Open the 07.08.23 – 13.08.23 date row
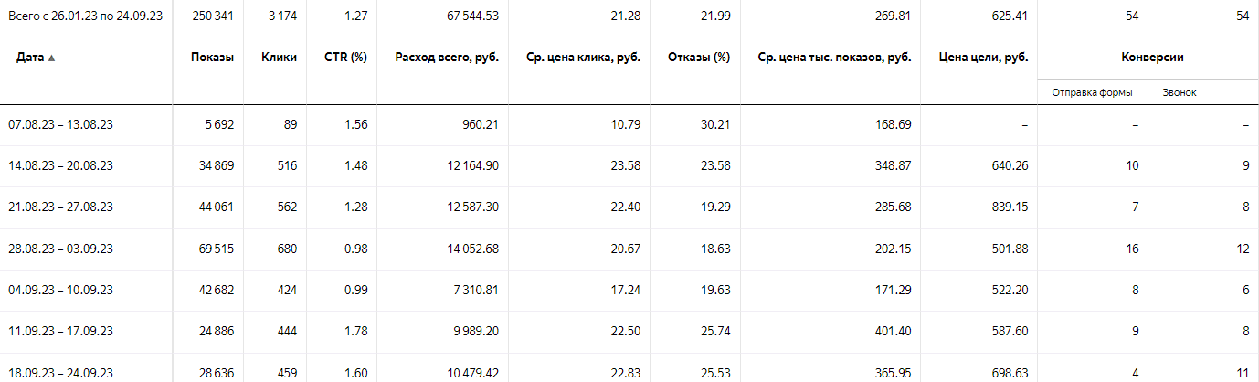Viewport: 1259px width, 382px height. pyautogui.click(x=61, y=124)
